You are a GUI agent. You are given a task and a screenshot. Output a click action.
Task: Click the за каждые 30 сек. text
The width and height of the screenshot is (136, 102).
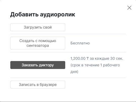(x=106, y=58)
